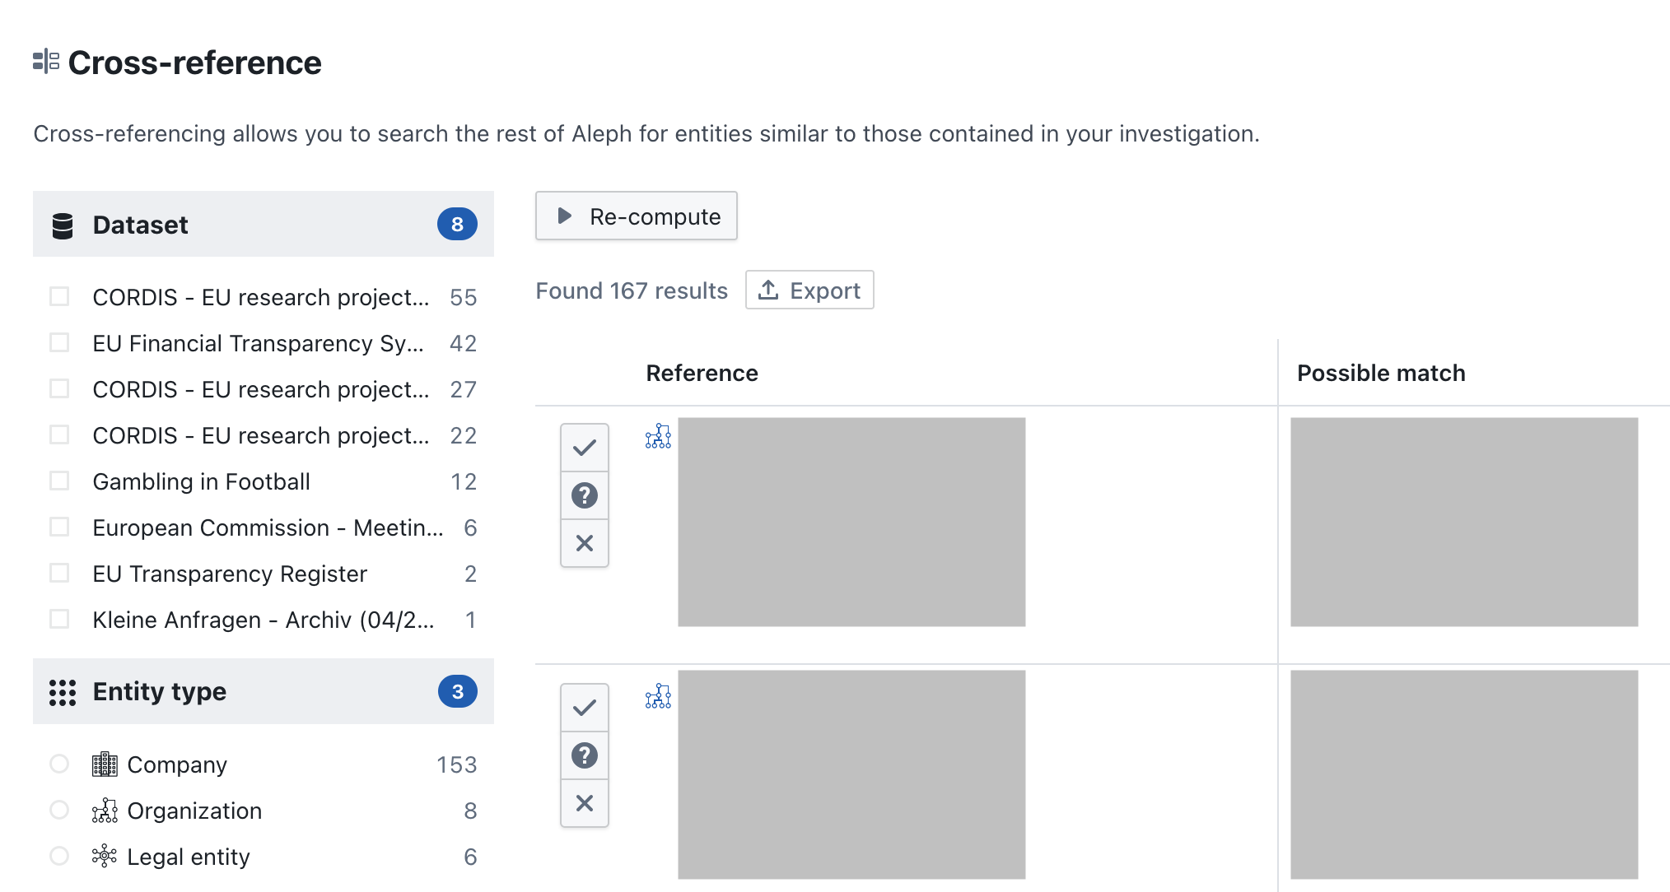1670x892 pixels.
Task: Click the Legal entity icon
Action: [x=105, y=857]
